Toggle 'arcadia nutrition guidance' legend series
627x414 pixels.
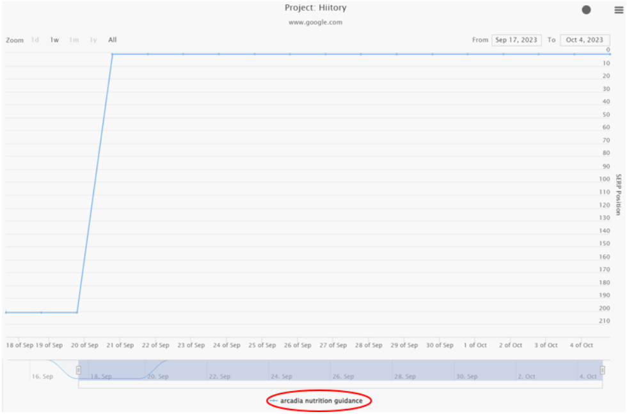[321, 401]
